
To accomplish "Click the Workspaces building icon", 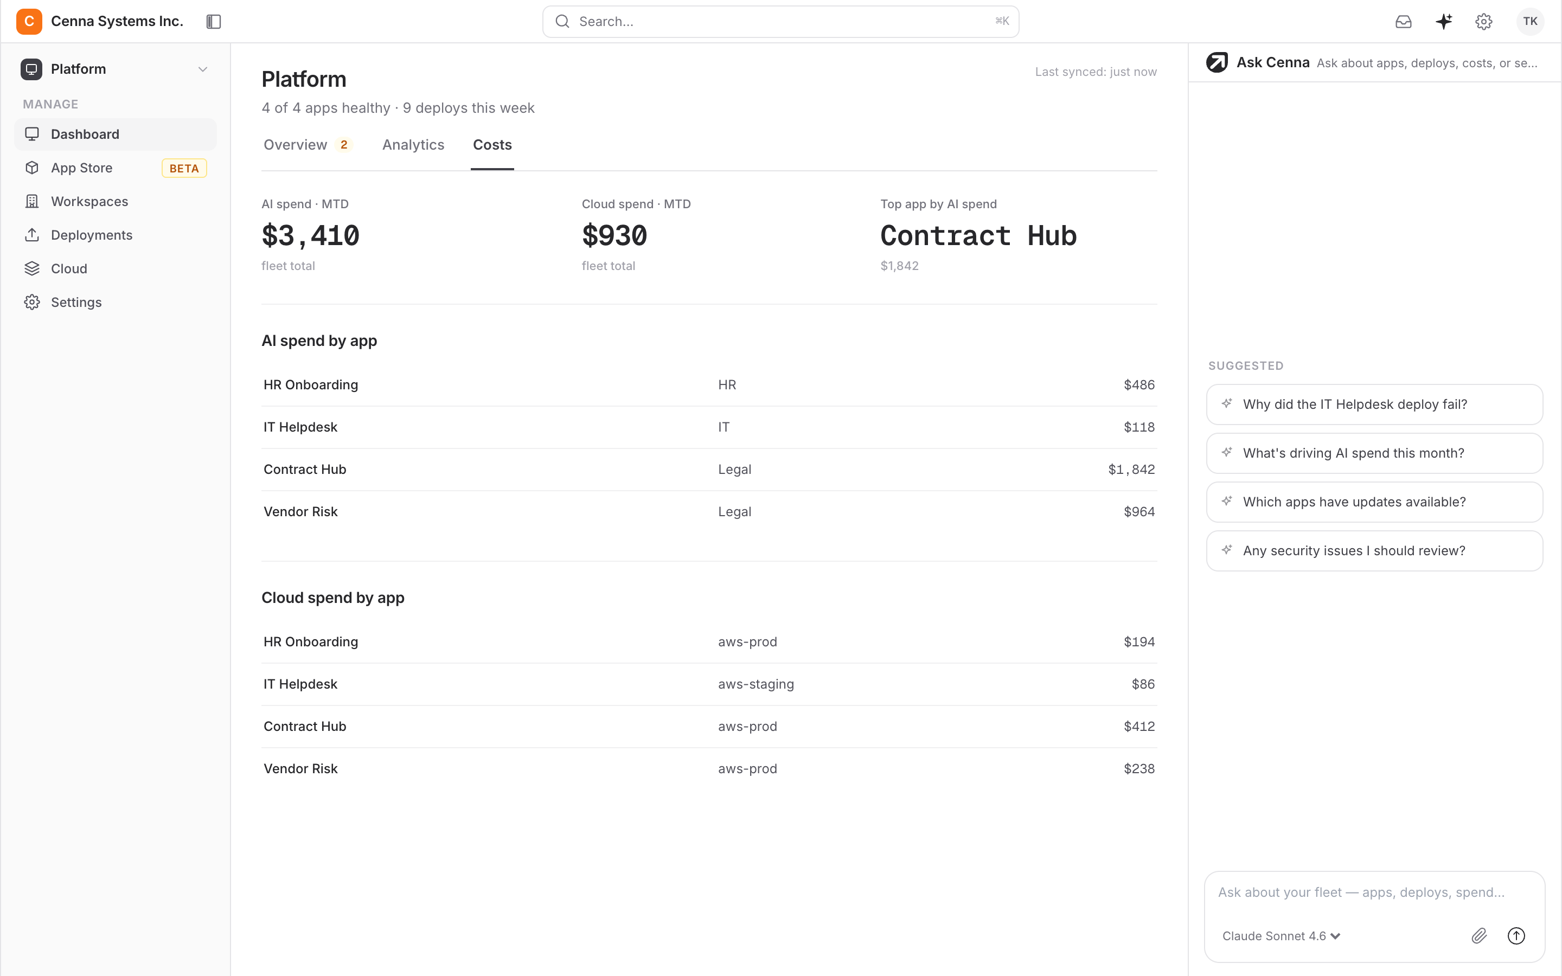I will click(x=31, y=201).
